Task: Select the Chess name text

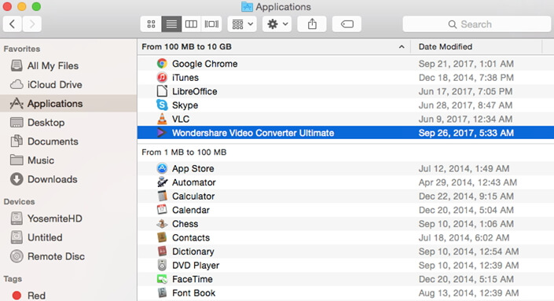Action: pyautogui.click(x=185, y=224)
